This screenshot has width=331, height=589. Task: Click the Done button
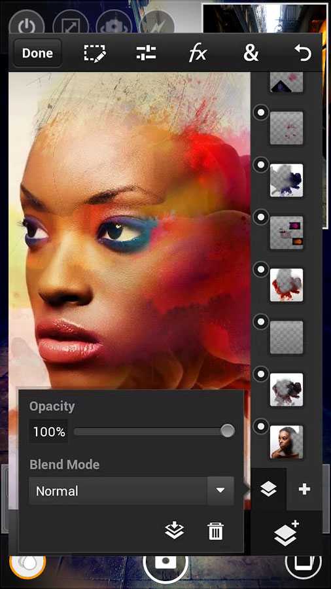37,53
